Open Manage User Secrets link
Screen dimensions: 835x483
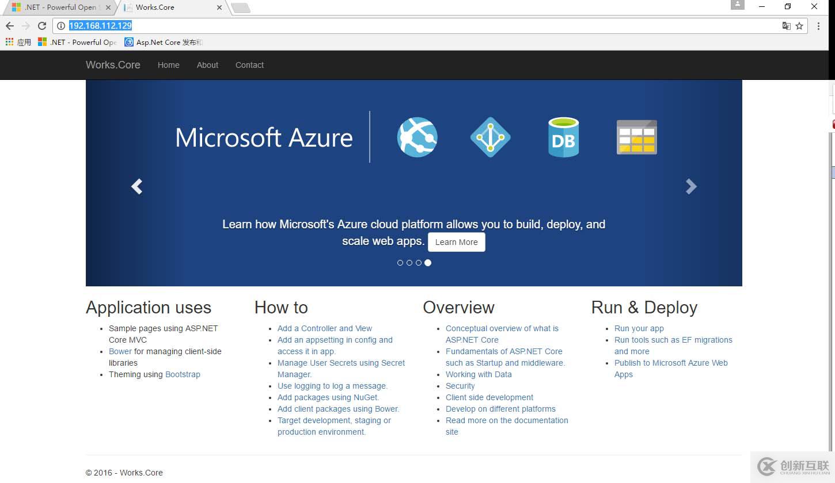coord(341,369)
